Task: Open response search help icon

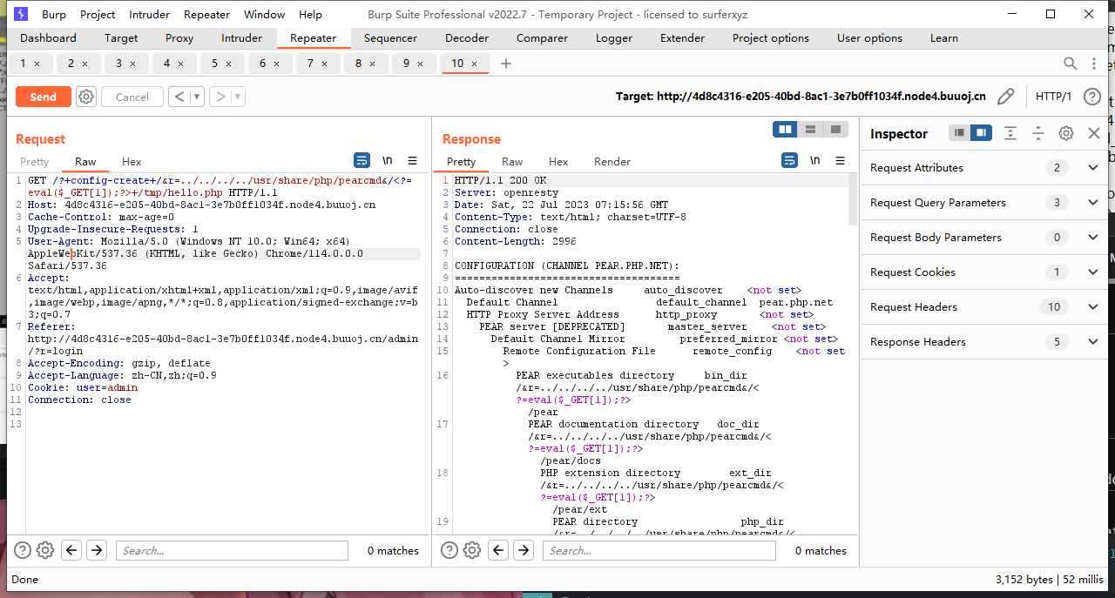Action: coord(449,550)
